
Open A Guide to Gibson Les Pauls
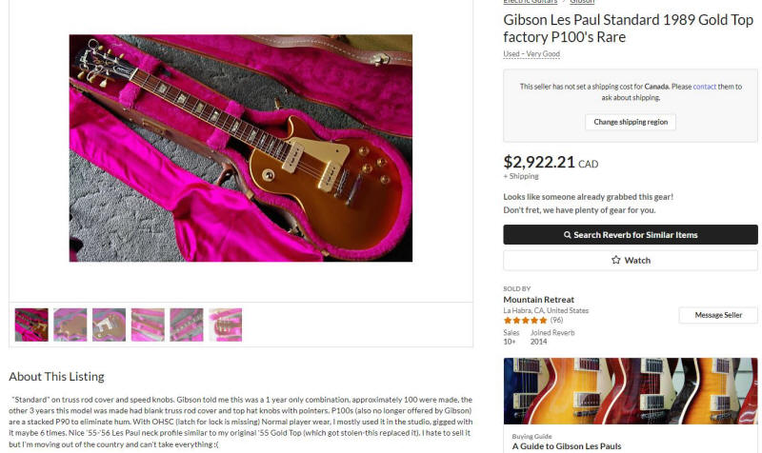[567, 446]
